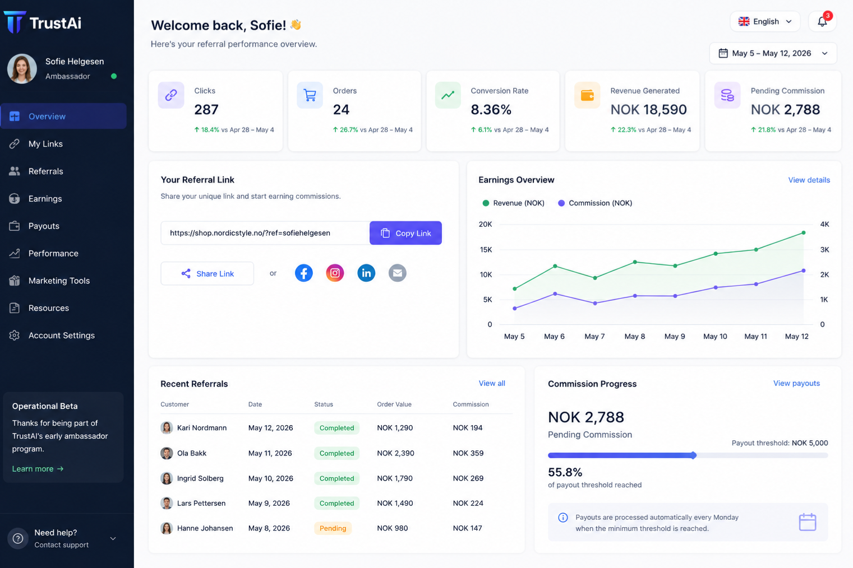Click 'NOK 18,590' revenue value
Image resolution: width=853 pixels, height=568 pixels.
click(648, 109)
